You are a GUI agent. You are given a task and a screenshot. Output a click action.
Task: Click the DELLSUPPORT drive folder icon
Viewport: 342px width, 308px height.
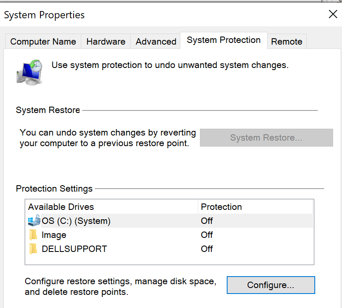(x=34, y=249)
